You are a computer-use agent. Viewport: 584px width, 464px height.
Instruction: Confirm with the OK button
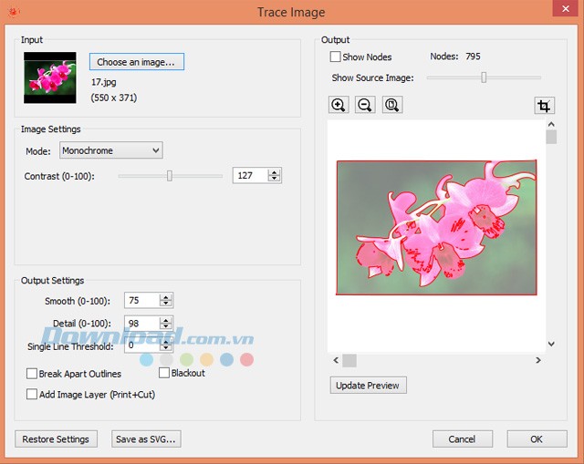click(537, 439)
